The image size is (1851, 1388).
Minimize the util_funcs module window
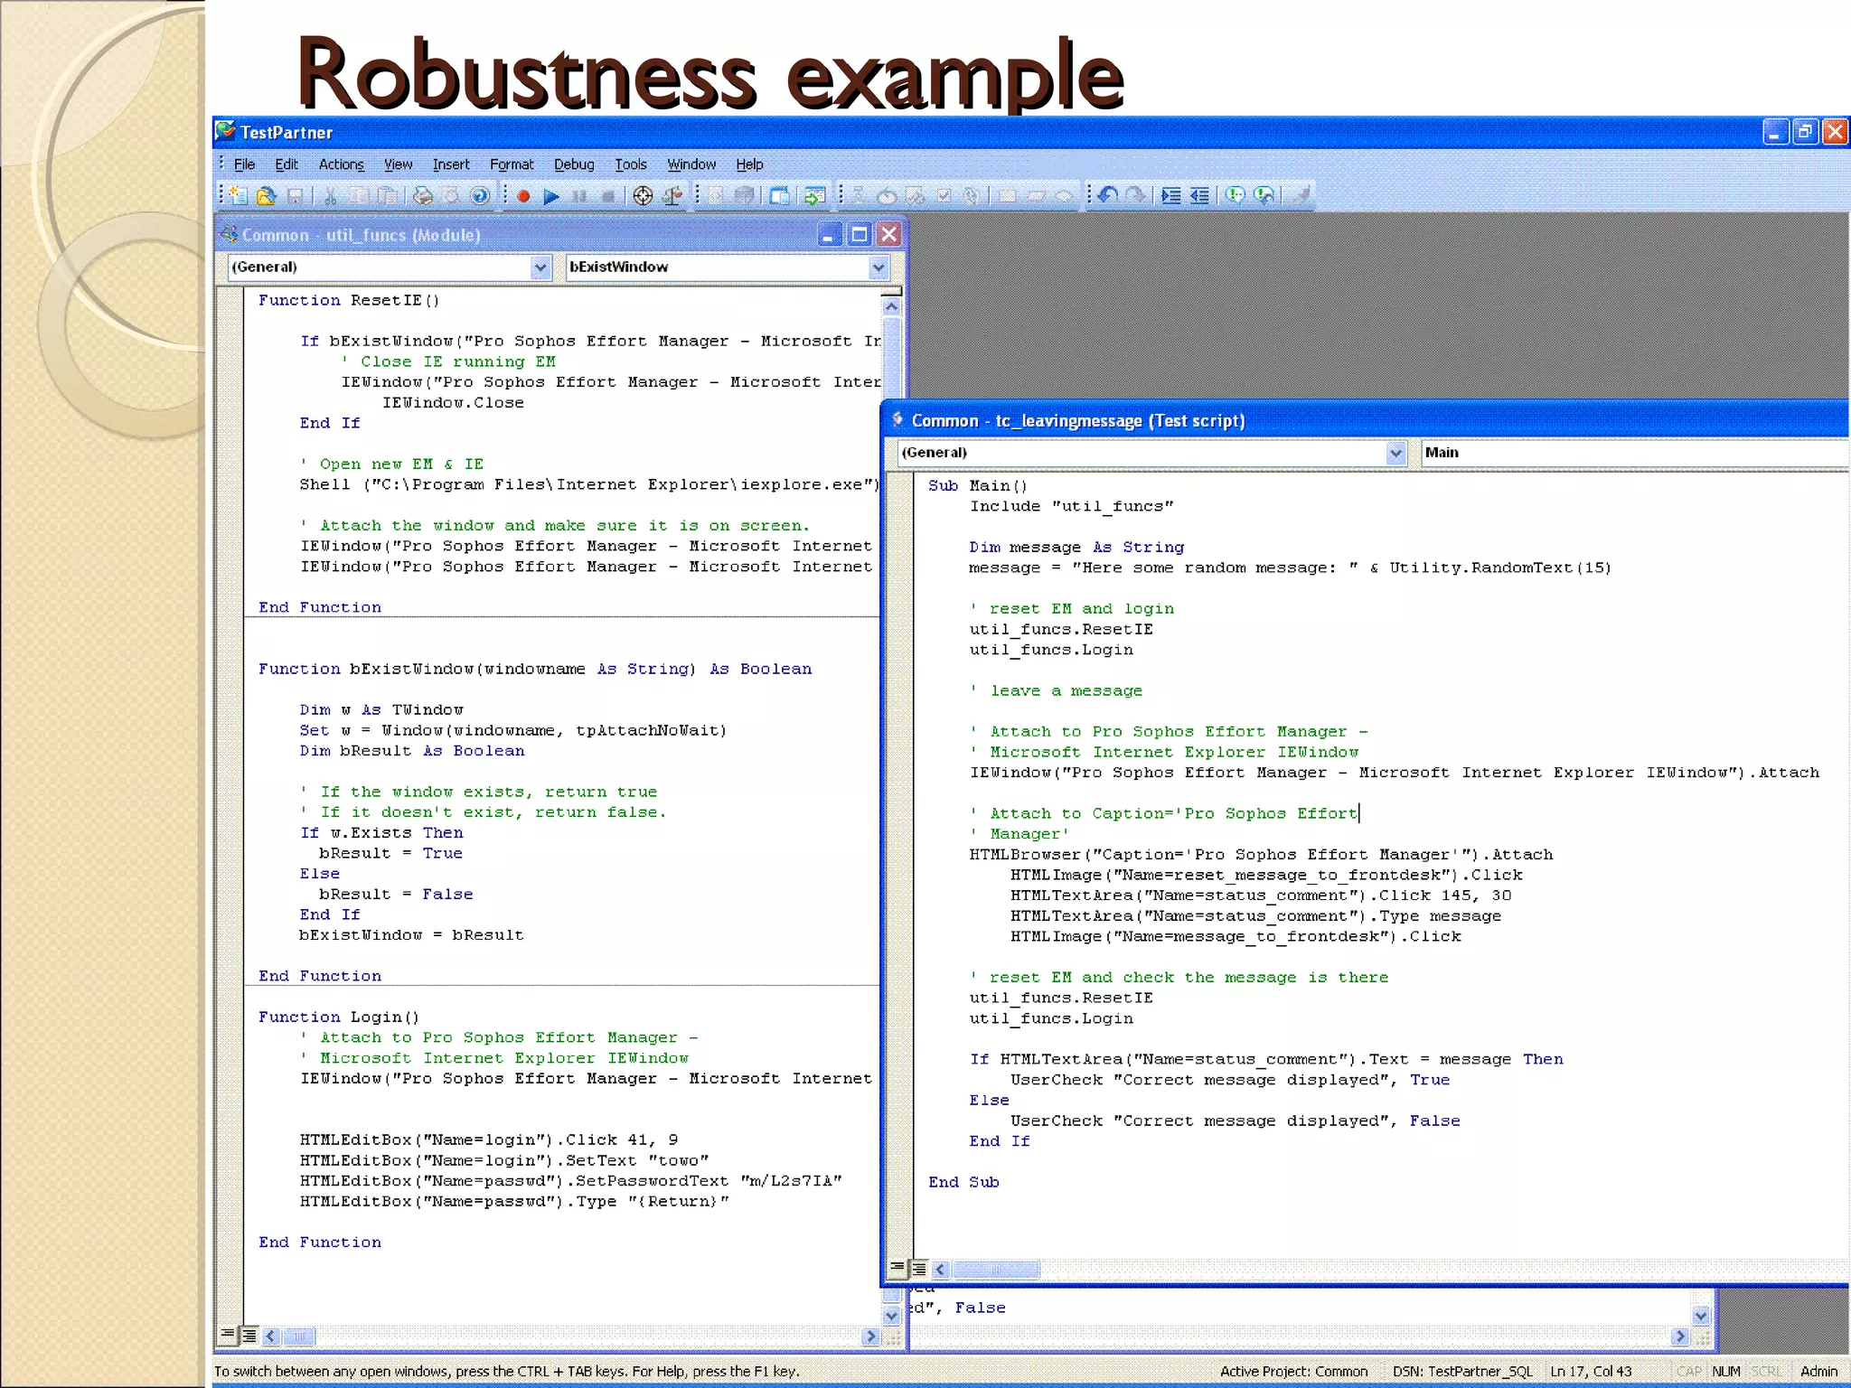[829, 235]
